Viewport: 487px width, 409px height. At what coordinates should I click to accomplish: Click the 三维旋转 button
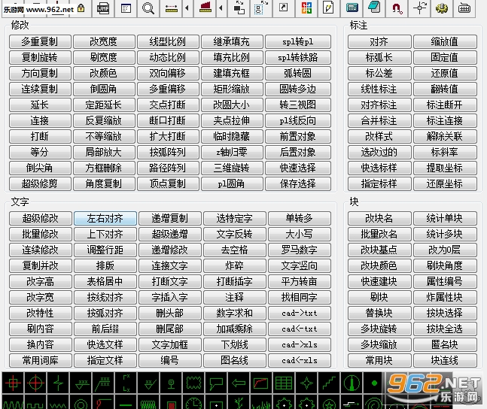tap(232, 168)
